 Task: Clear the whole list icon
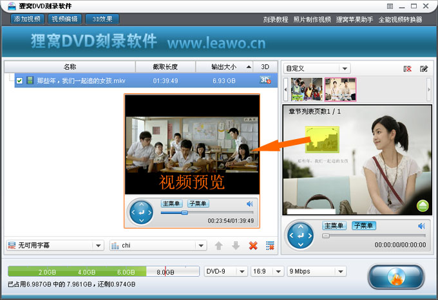(x=270, y=245)
